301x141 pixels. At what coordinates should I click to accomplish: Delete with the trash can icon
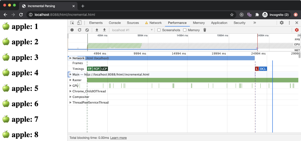coord(205,30)
